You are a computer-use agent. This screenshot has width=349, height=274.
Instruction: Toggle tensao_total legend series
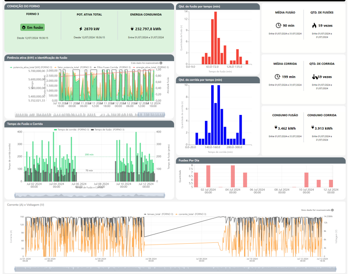(158, 214)
